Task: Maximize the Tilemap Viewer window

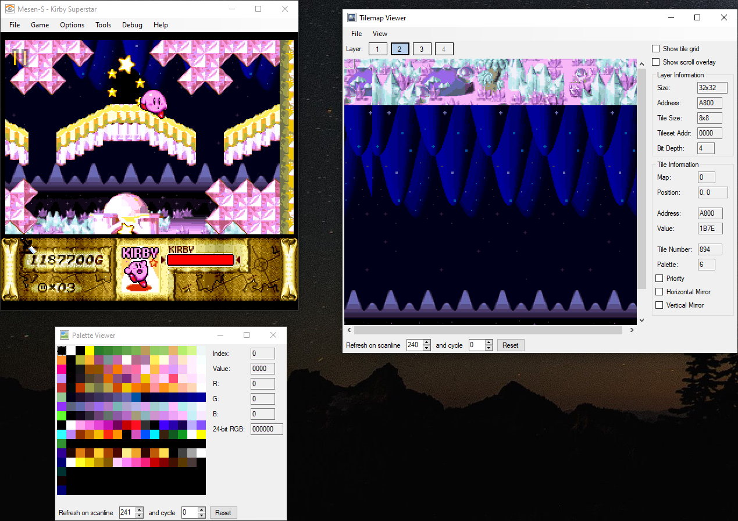Action: click(x=697, y=17)
